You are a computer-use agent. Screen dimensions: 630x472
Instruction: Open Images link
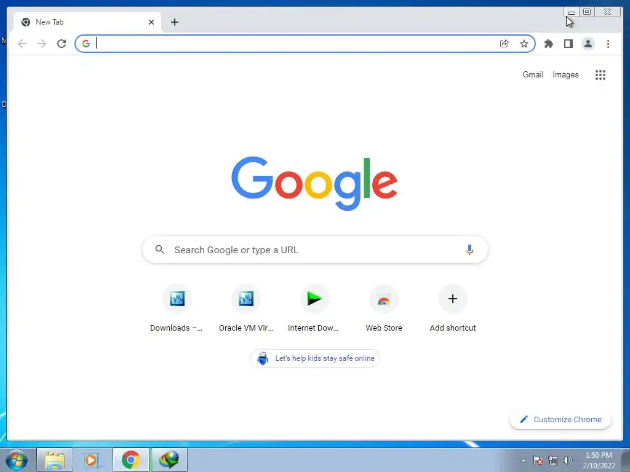565,74
